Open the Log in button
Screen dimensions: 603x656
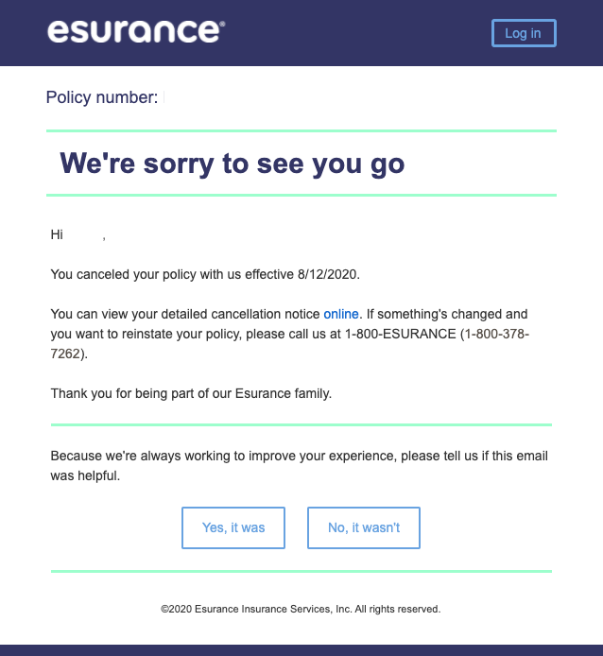click(x=524, y=33)
